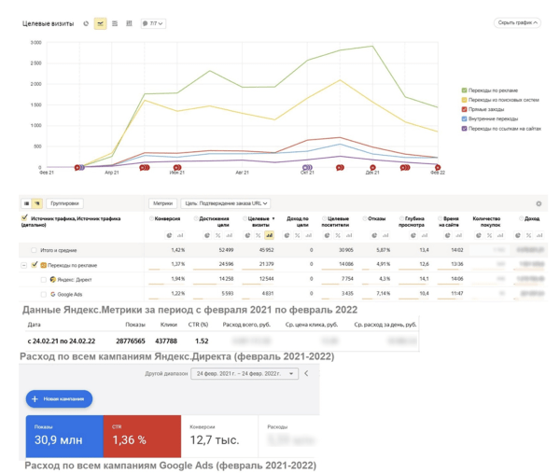Open the 7/7 annotations dropdown
This screenshot has width=560, height=473.
[153, 23]
